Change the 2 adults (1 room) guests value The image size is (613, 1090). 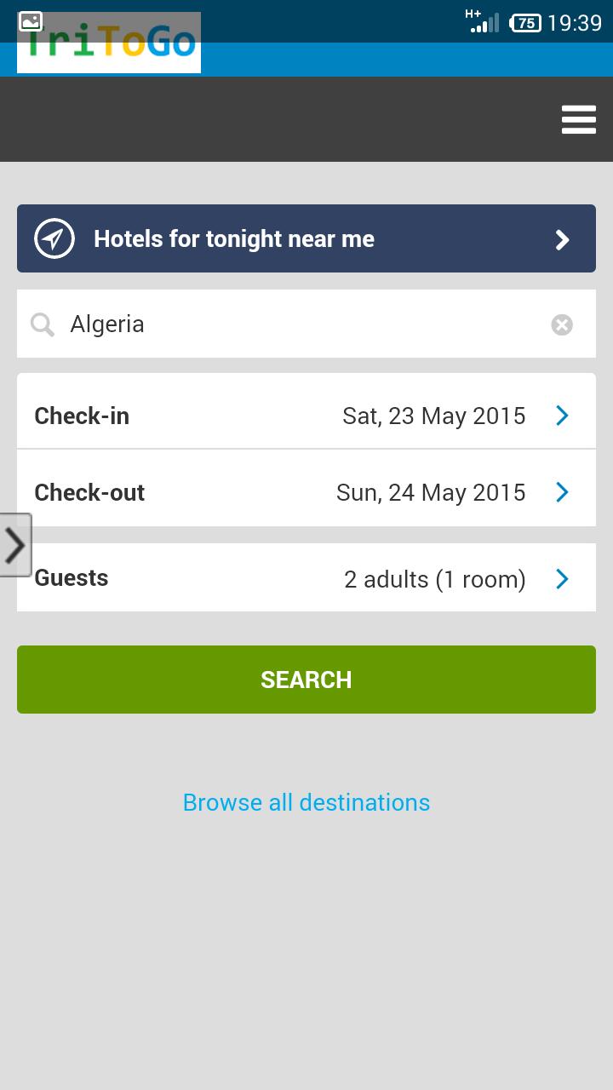(x=434, y=579)
